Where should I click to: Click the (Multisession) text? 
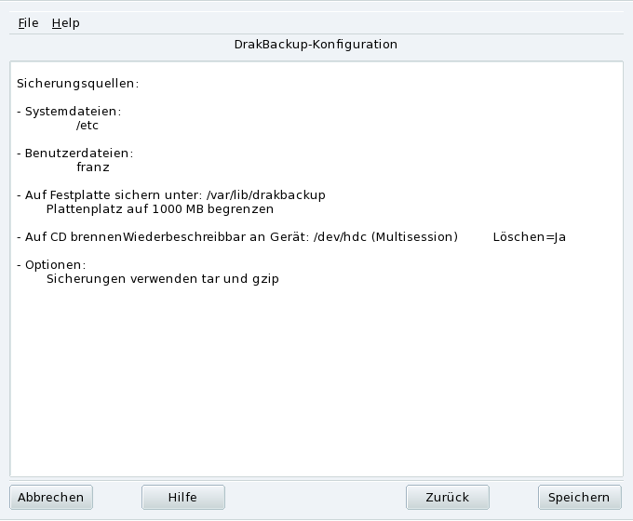click(x=414, y=237)
